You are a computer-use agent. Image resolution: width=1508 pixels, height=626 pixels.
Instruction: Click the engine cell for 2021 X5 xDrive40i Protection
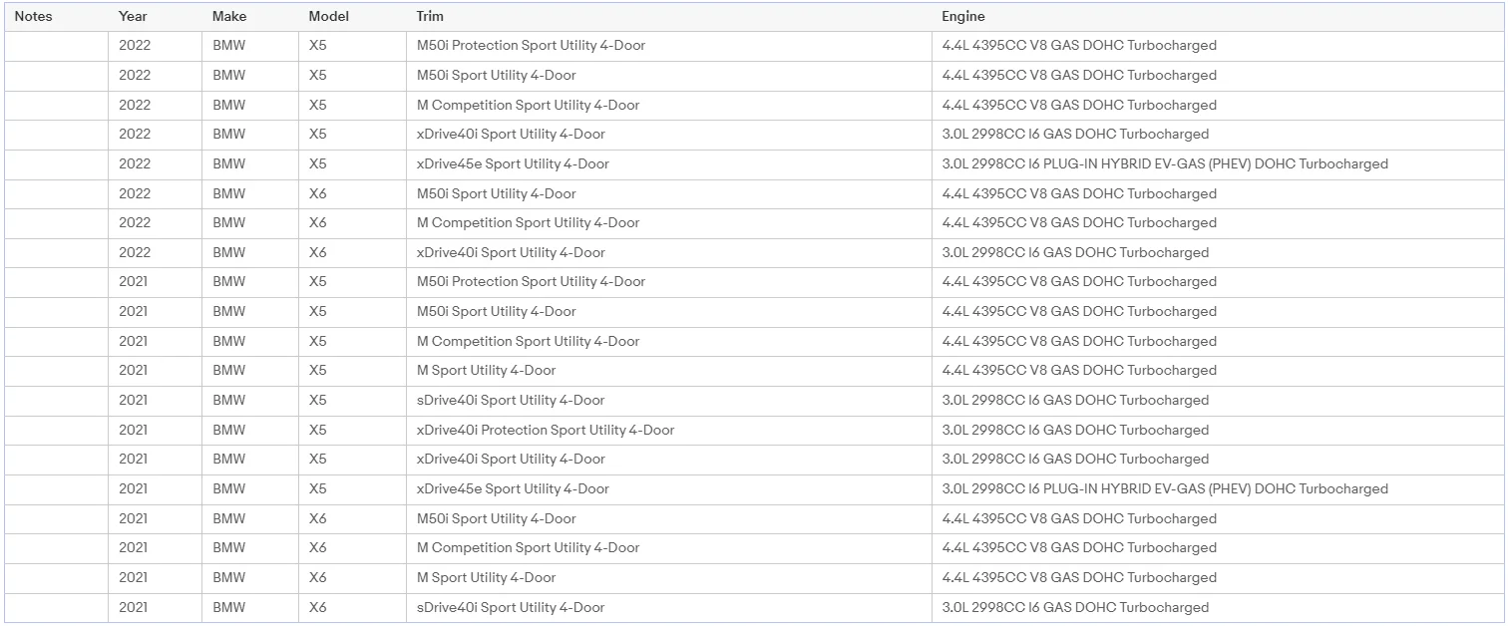point(1219,430)
